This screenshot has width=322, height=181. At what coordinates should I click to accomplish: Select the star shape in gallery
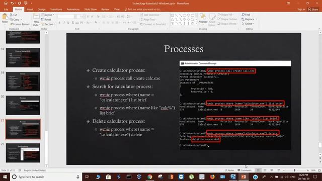pyautogui.click(x=192, y=24)
